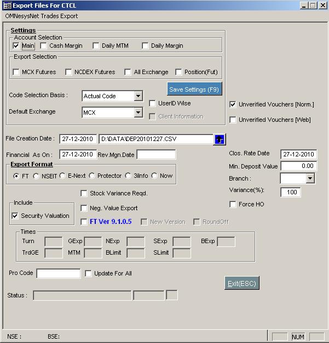Tick the FT Ver 9.1.0.5 checkbox
The image size is (329, 343).
(x=84, y=222)
